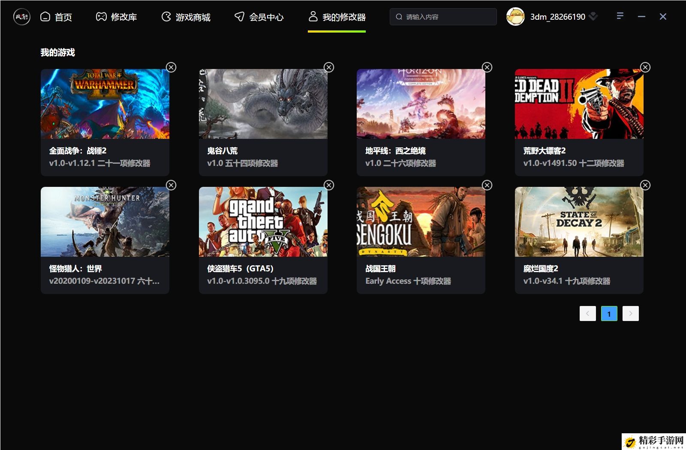
Task: Click v1.0-v1.0.3095.0 十九项修改器 text
Action: tap(262, 281)
